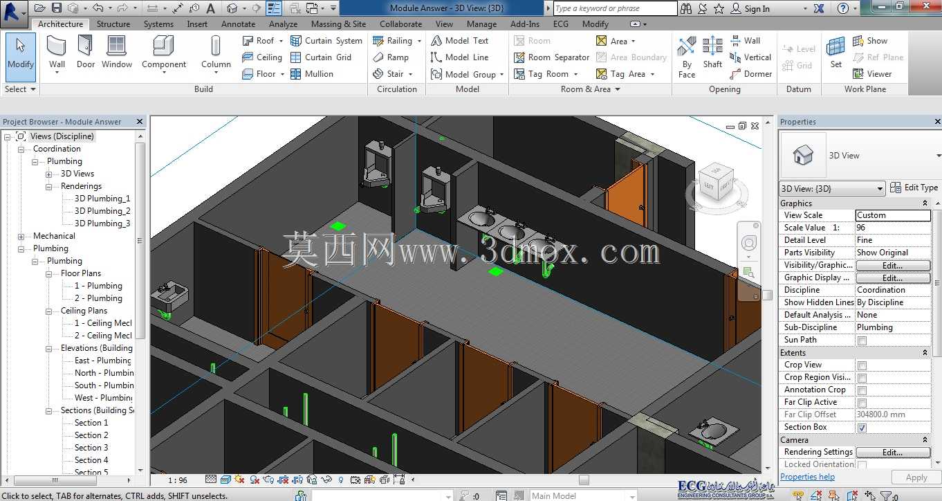Enable the Sun Path checkbox
Image resolution: width=942 pixels, height=501 pixels.
tap(862, 340)
